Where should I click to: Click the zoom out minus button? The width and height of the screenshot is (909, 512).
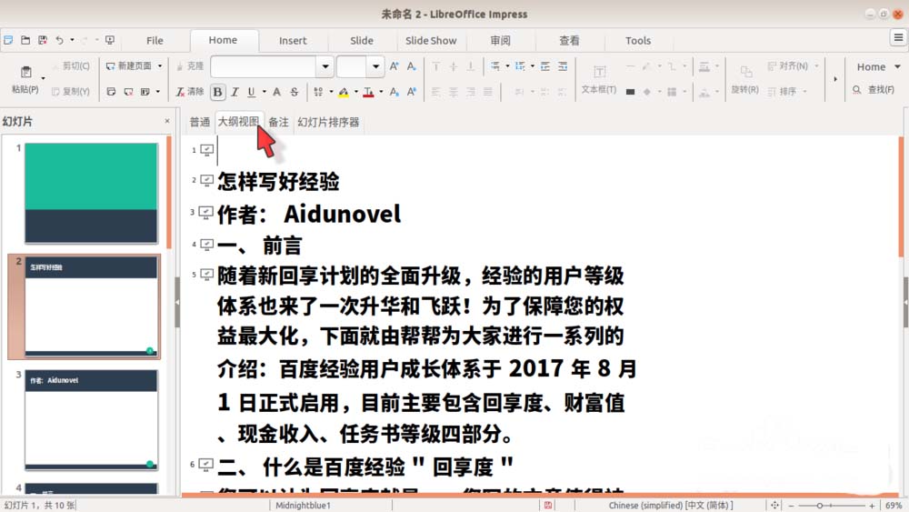tap(791, 506)
